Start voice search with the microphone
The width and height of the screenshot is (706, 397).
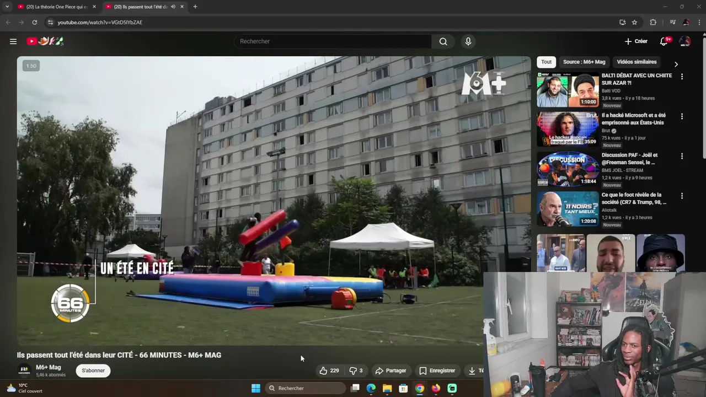(468, 41)
